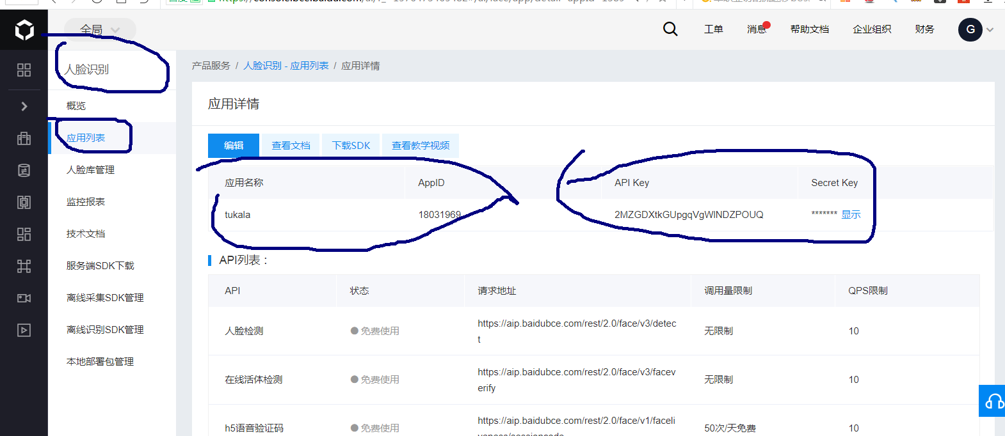Click the building-shaped sidebar icon
The height and width of the screenshot is (436, 1005).
point(24,138)
